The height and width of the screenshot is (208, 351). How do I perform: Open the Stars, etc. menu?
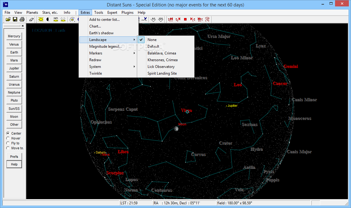(x=50, y=13)
